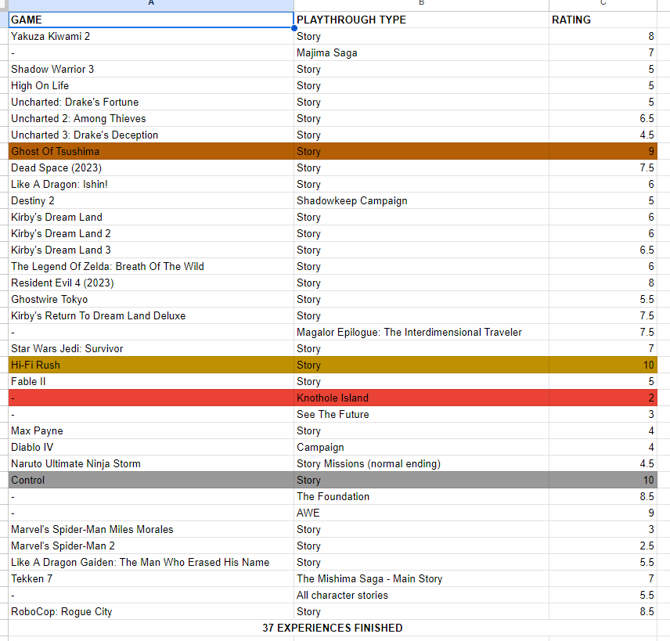Select the RATING header cell
This screenshot has width=670, height=641.
point(603,20)
